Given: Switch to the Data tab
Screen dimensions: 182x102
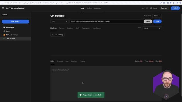Looking at the screenshot, I should (82, 8).
